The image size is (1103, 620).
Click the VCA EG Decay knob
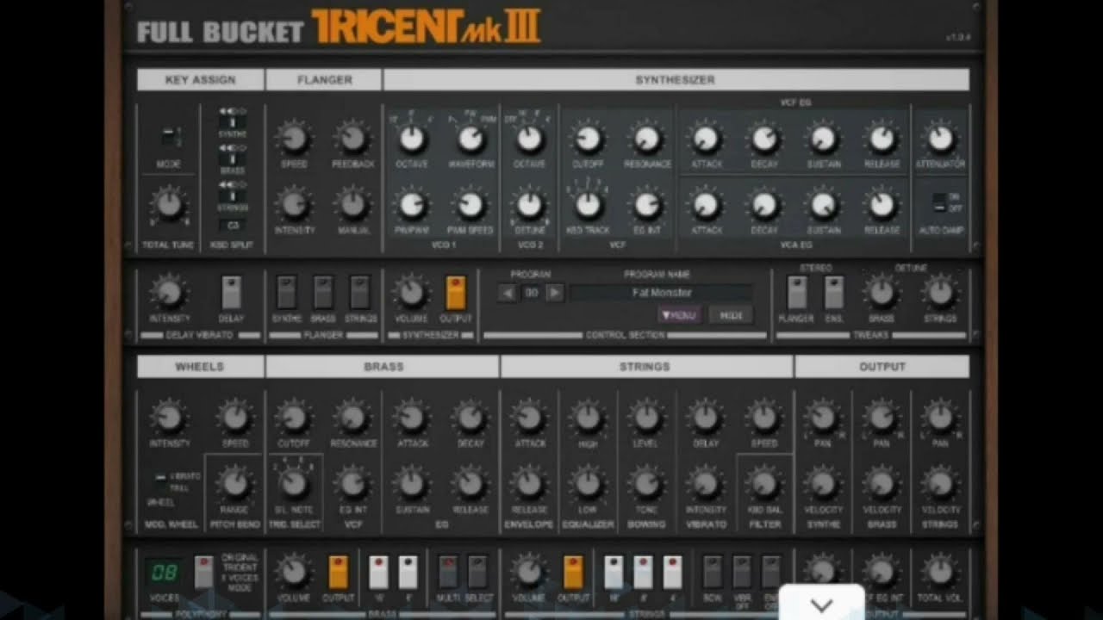click(x=764, y=204)
